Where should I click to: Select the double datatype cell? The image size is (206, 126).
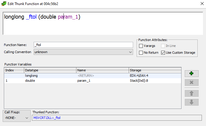point(50,81)
